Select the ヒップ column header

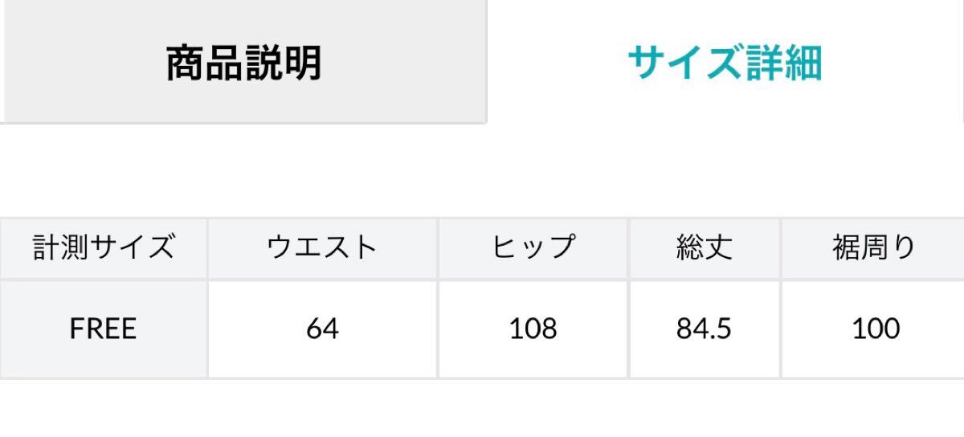click(x=533, y=248)
